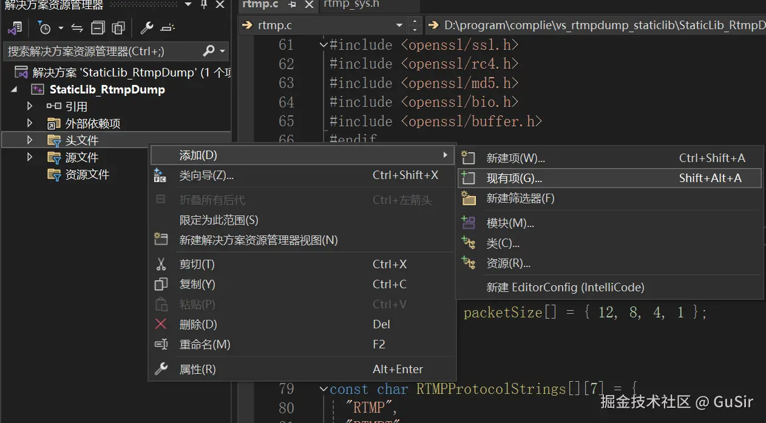Select the 外部依赖项 tree item
The image size is (766, 423).
click(x=93, y=123)
